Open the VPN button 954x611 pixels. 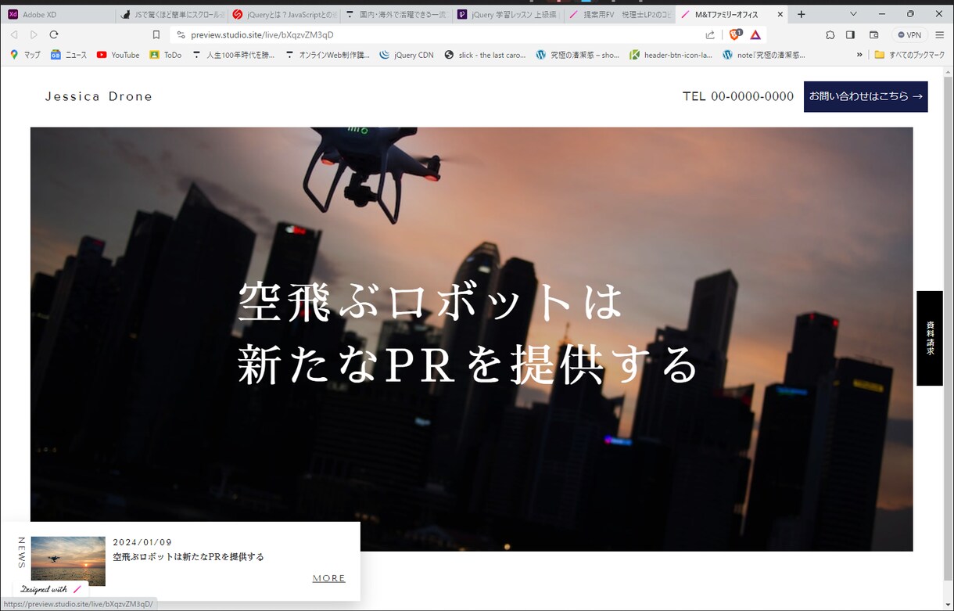click(x=909, y=35)
